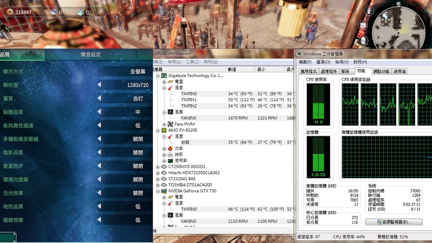Click the CT250MX500SSD1 drive icon

coord(164,167)
